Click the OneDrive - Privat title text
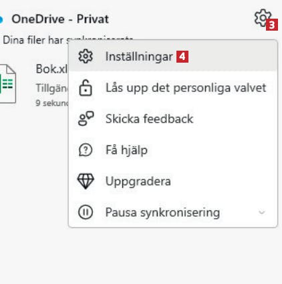This screenshot has height=284, width=282. pyautogui.click(x=60, y=19)
